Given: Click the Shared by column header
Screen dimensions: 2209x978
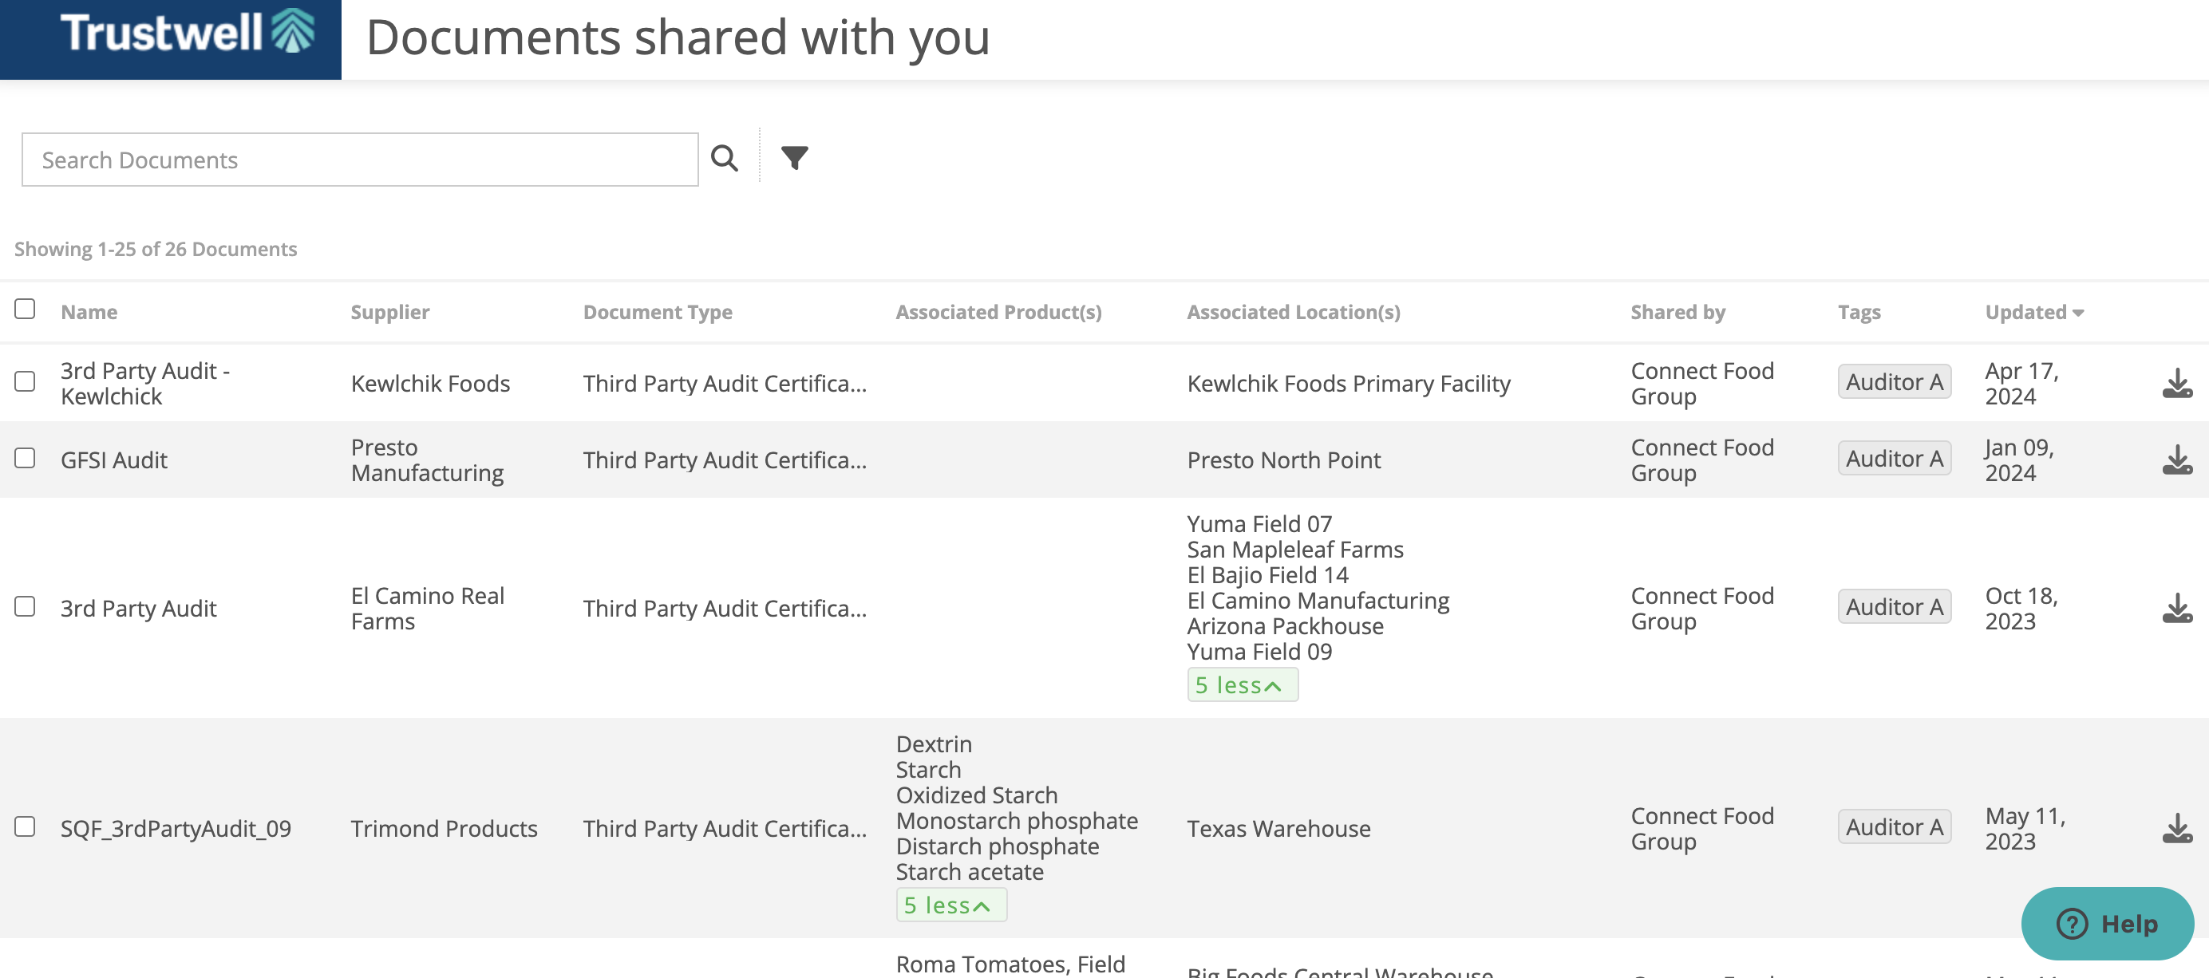Looking at the screenshot, I should point(1677,312).
